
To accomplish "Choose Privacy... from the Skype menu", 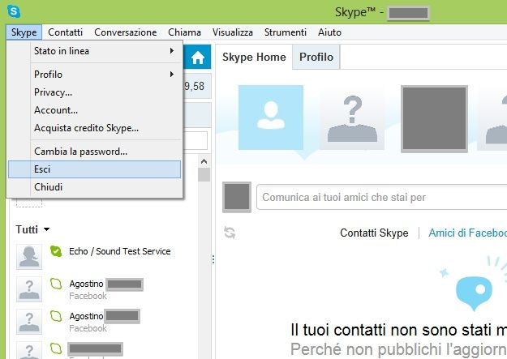I will 95,92.
